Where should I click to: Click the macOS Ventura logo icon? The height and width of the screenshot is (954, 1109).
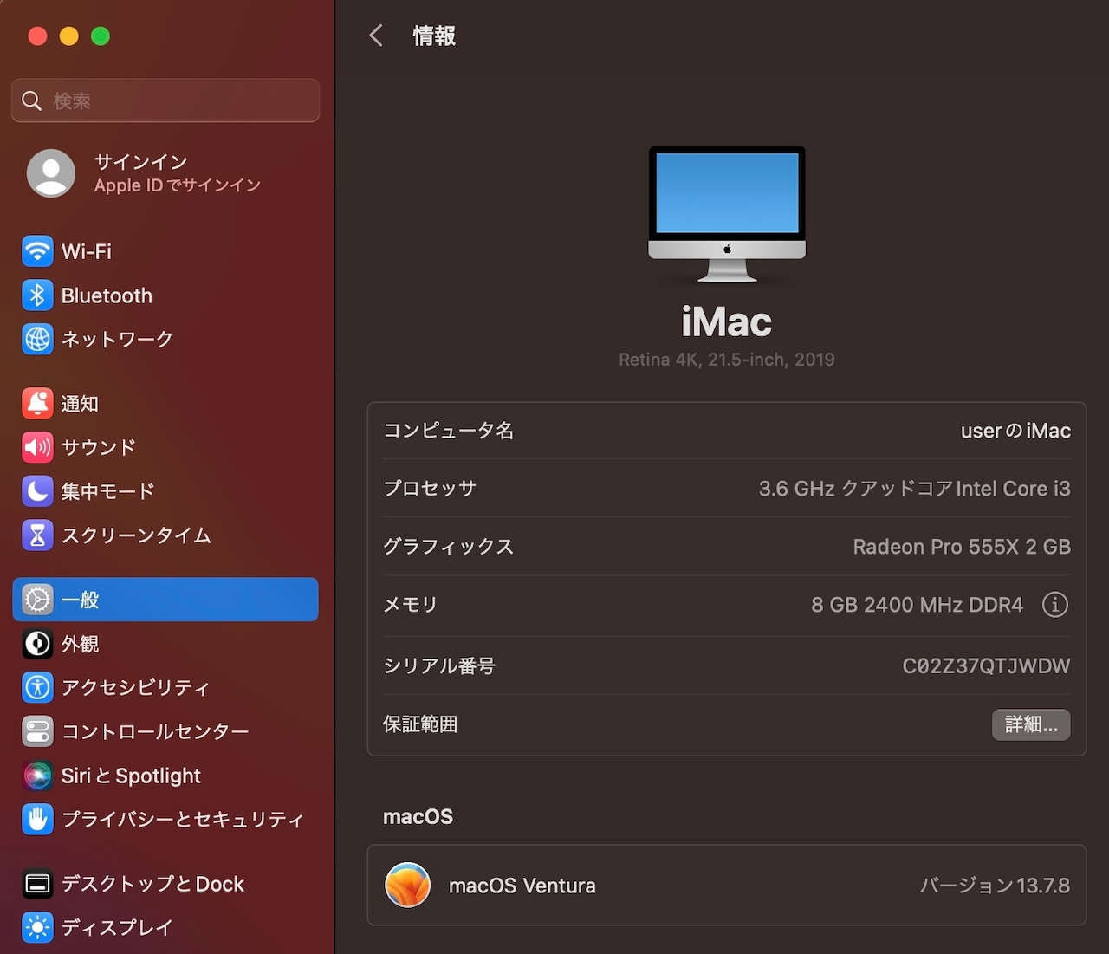(407, 886)
